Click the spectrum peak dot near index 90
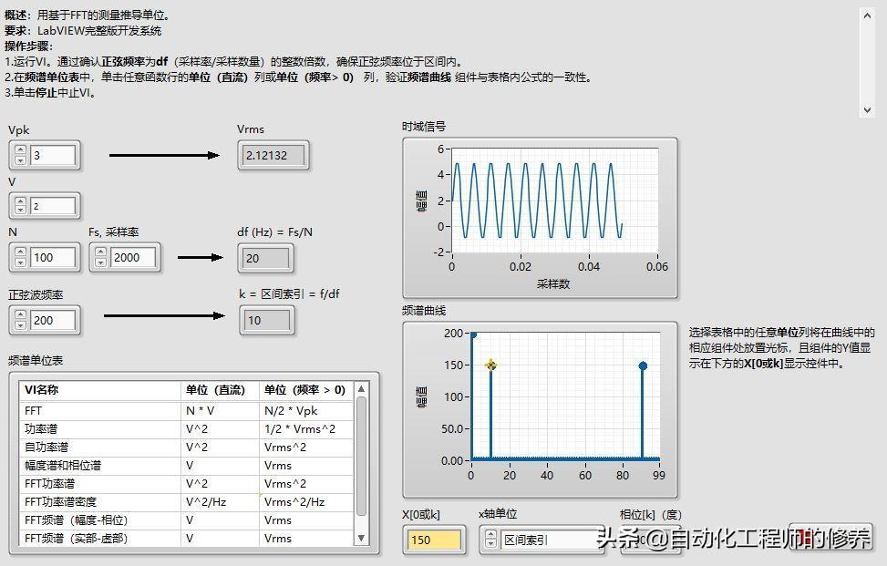Image resolution: width=887 pixels, height=566 pixels. coord(643,365)
